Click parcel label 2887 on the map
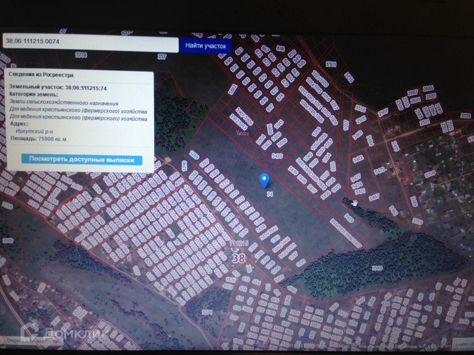This screenshot has height=355, width=474. tap(412, 92)
